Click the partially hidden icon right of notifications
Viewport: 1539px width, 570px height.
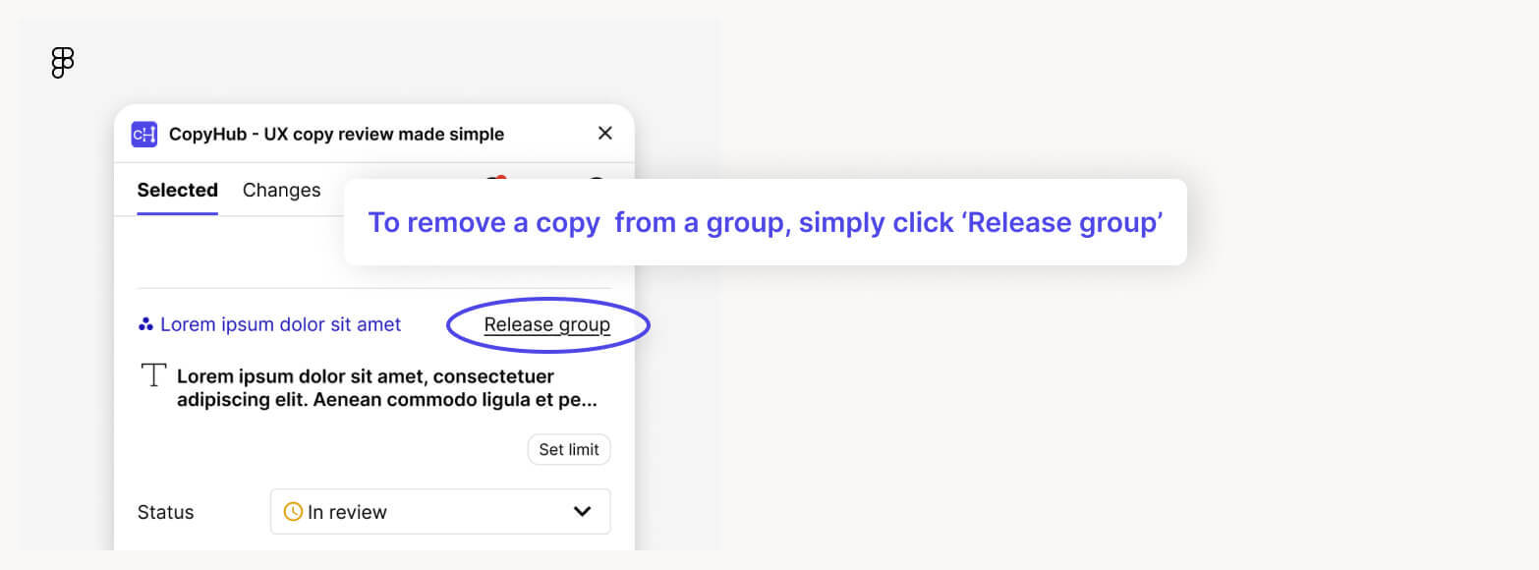point(597,178)
